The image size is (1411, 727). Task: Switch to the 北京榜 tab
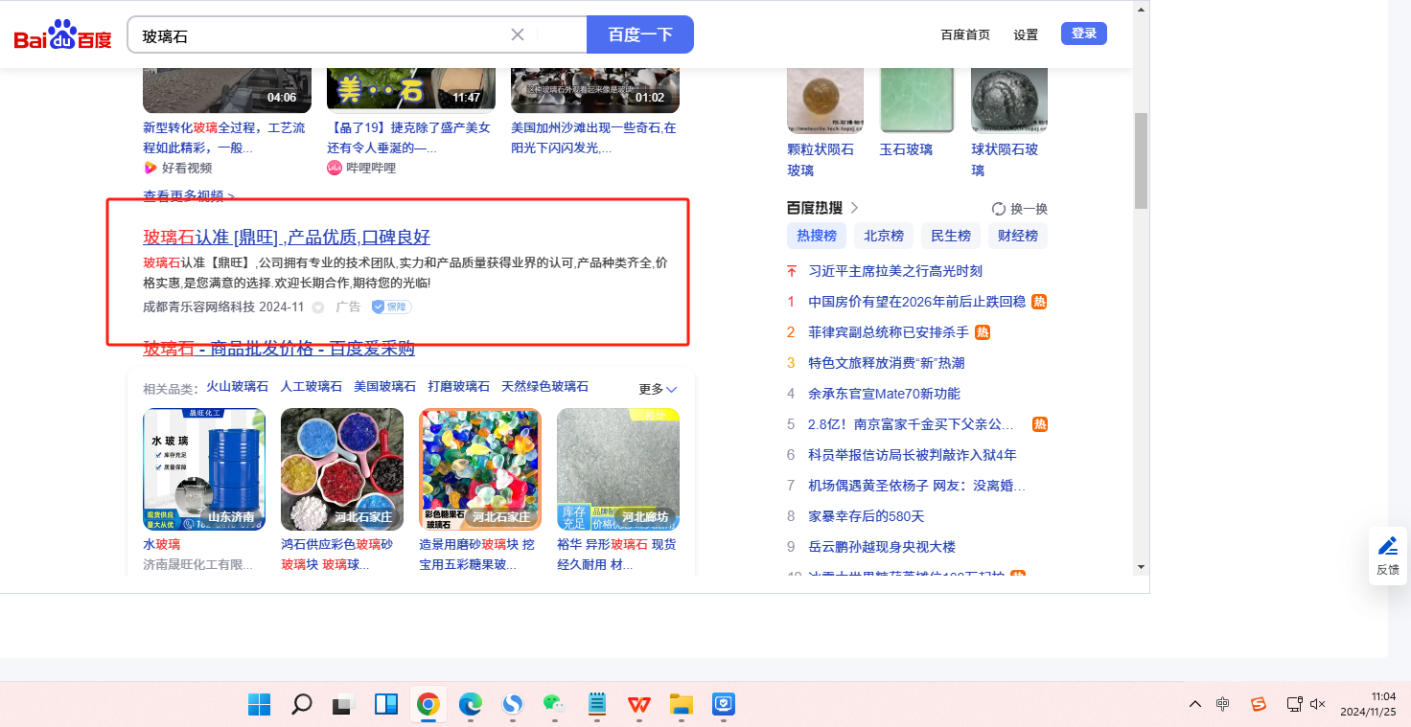884,236
